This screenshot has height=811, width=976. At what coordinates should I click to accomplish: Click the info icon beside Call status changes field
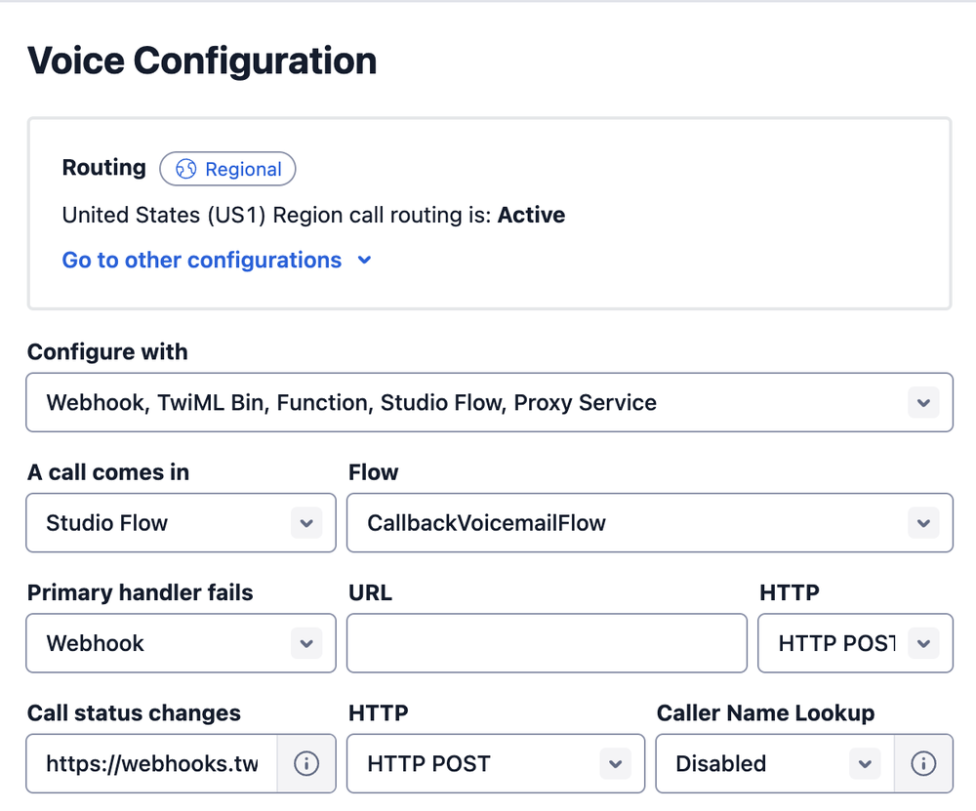pos(306,763)
